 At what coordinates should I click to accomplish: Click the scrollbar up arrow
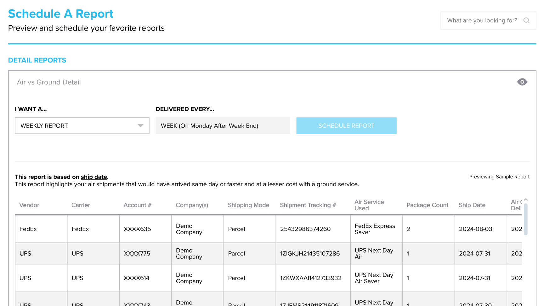tap(526, 200)
